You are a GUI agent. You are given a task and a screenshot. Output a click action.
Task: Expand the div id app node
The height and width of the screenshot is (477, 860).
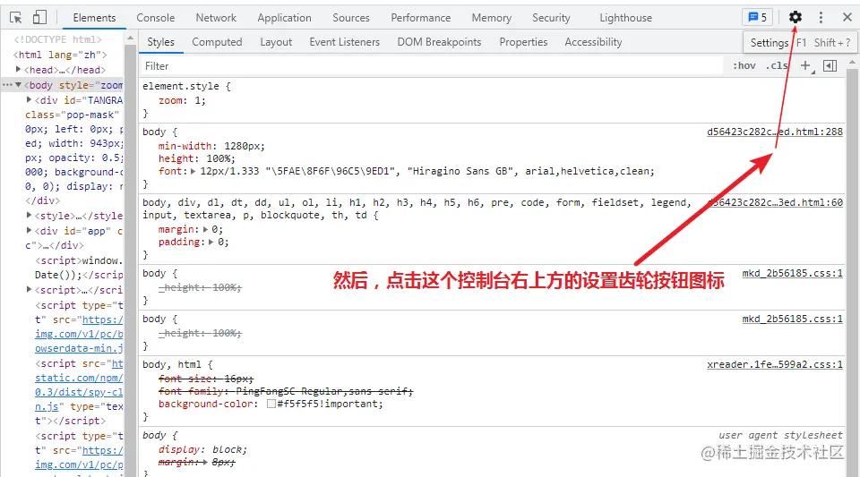pyautogui.click(x=29, y=230)
